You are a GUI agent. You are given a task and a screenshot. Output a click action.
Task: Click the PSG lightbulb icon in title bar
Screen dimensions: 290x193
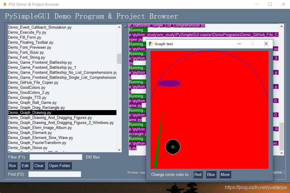(5, 4)
